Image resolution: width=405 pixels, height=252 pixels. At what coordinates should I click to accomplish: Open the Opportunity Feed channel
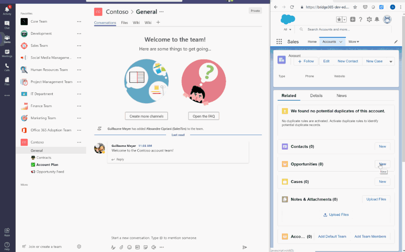click(x=50, y=172)
